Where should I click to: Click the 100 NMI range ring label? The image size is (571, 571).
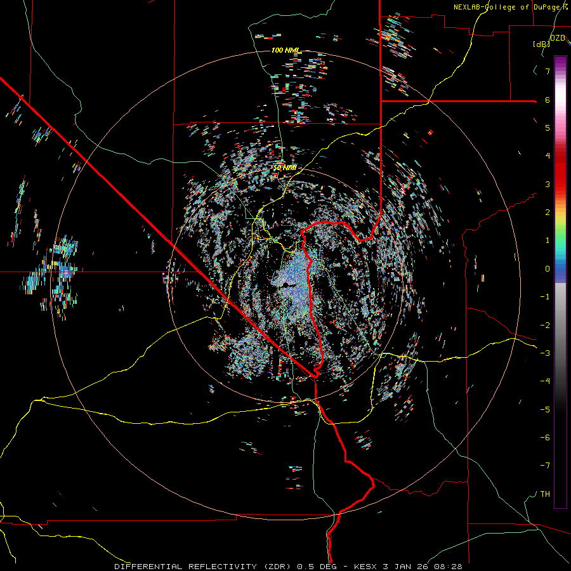pyautogui.click(x=285, y=50)
